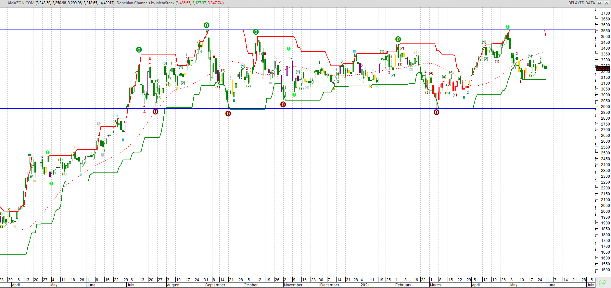Image resolution: width=611 pixels, height=288 pixels.
Task: Click the 3700 value on the price axis
Action: (605, 13)
